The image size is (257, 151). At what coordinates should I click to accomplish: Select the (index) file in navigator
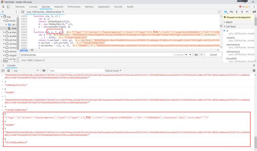(12, 28)
